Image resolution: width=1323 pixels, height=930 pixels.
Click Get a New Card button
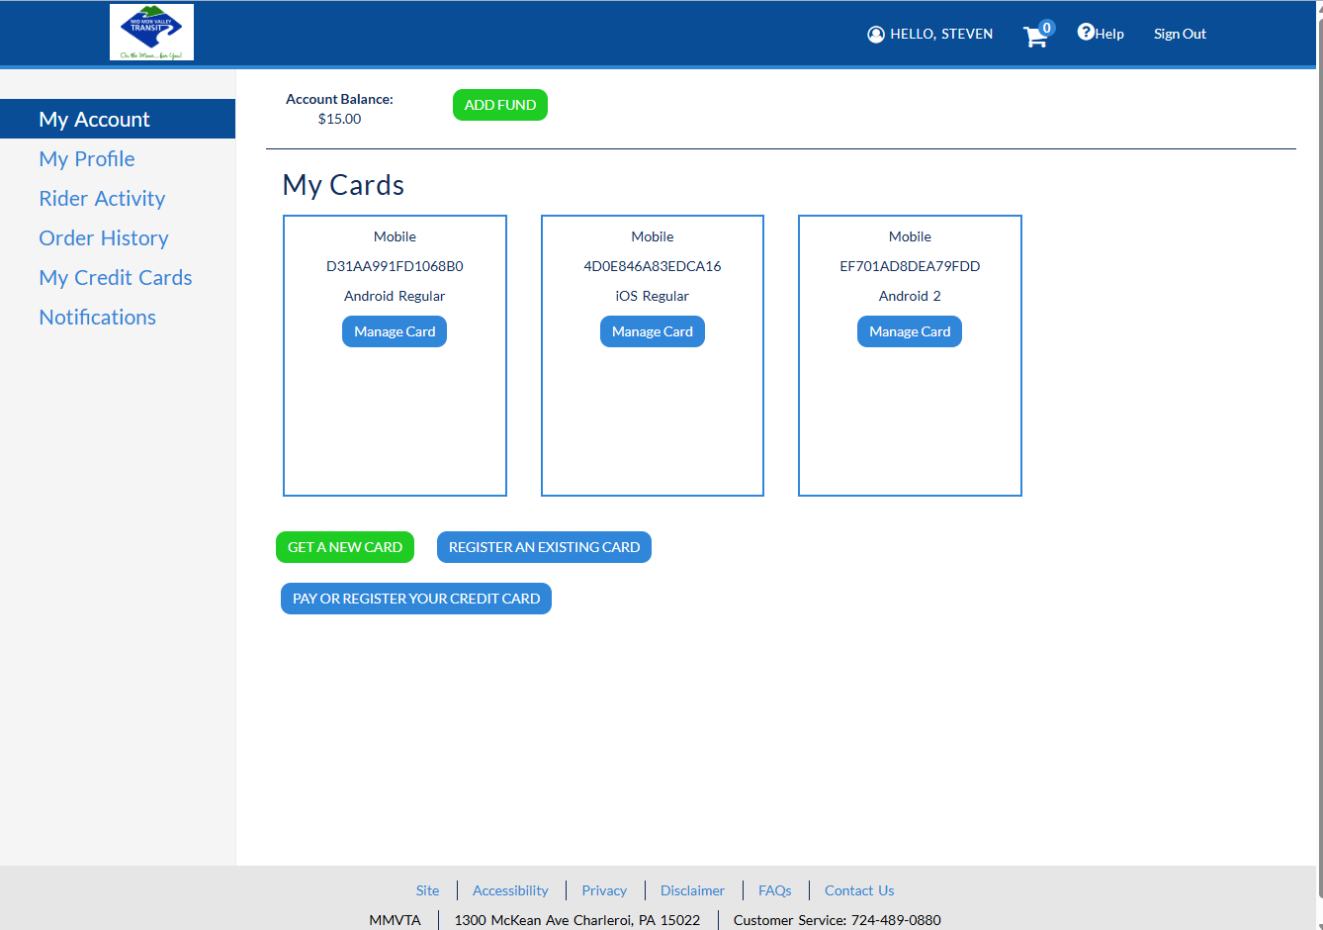(345, 547)
